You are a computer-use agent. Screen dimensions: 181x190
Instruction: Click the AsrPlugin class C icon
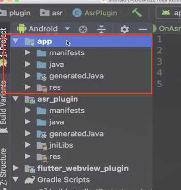(77, 13)
